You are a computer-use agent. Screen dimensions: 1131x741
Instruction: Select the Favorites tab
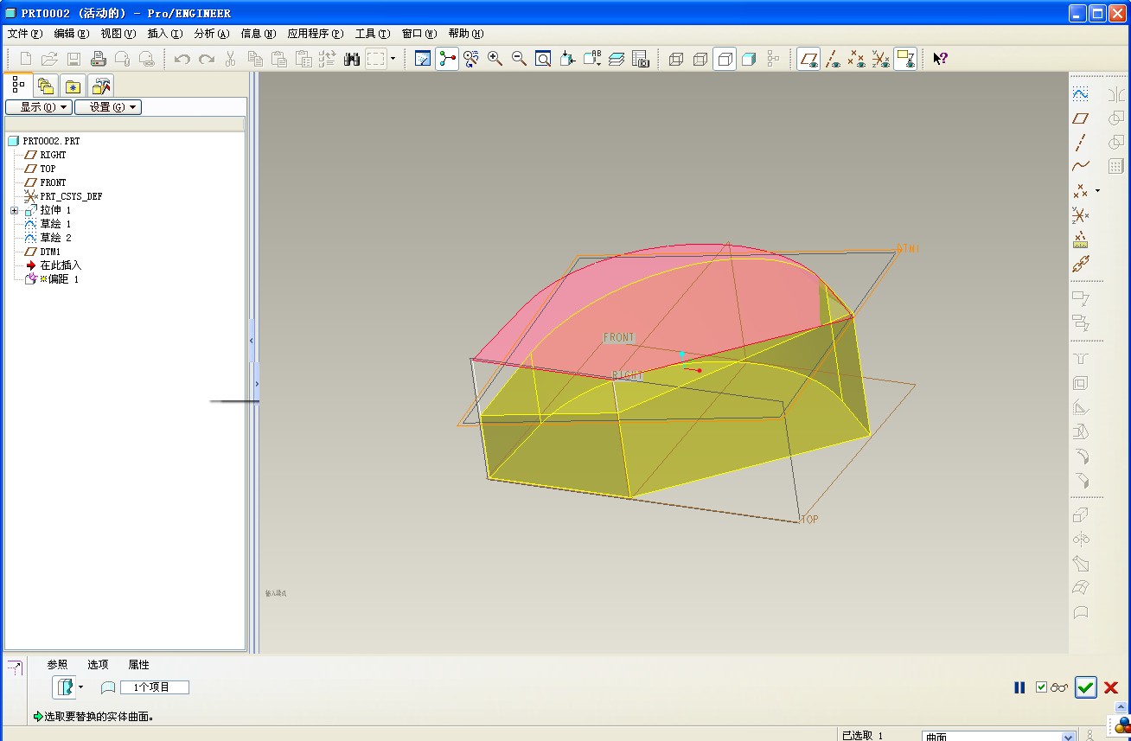point(73,86)
